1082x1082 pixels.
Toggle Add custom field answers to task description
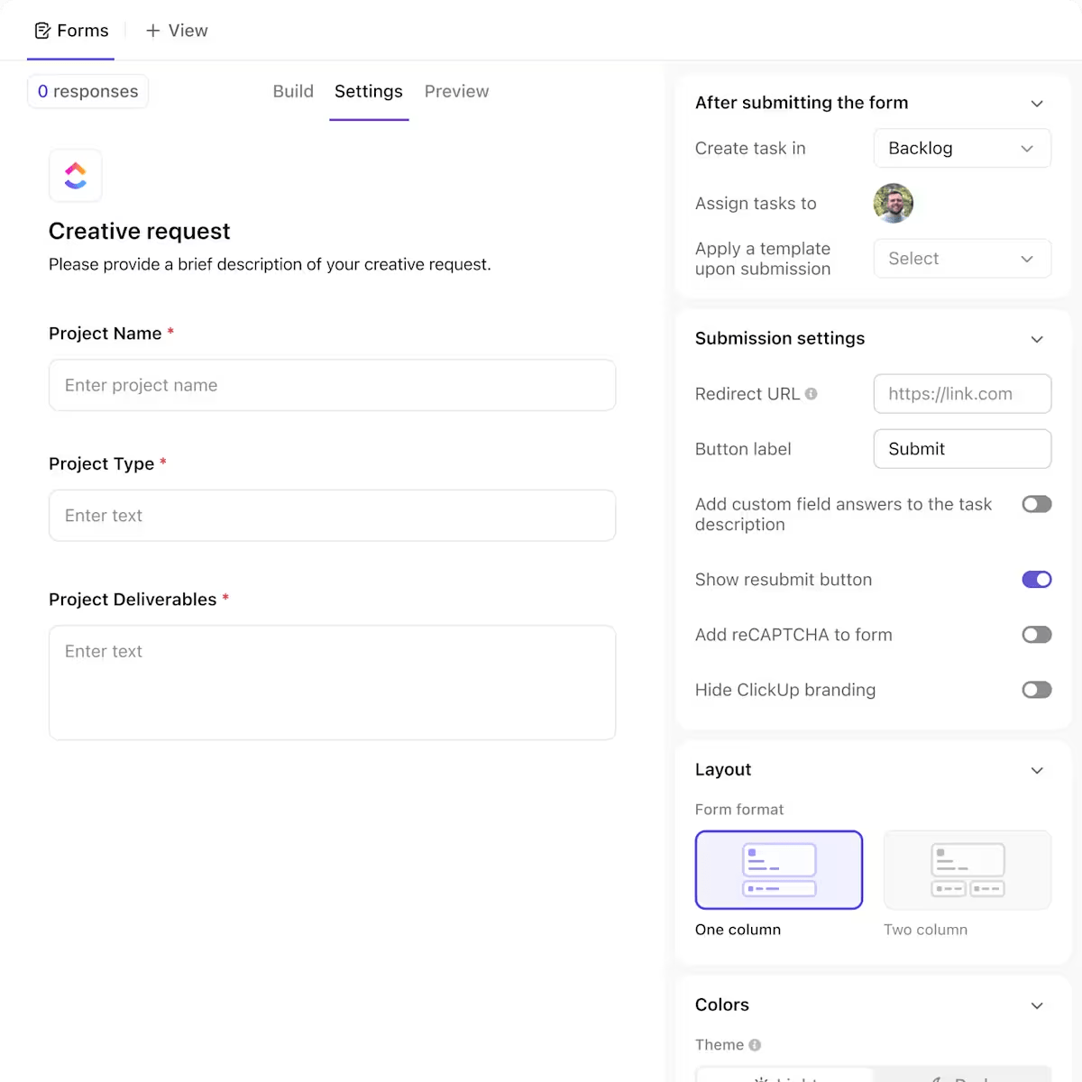(x=1036, y=503)
